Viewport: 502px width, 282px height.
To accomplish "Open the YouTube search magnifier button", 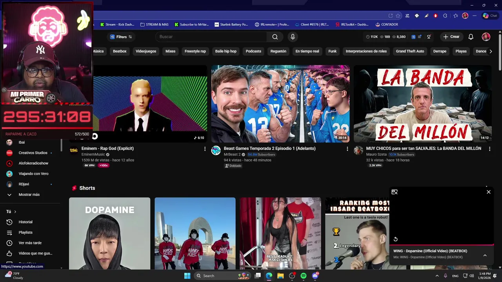I will pyautogui.click(x=275, y=37).
